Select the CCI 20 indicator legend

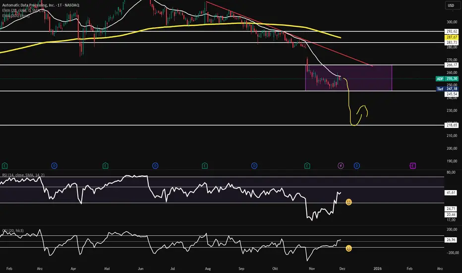13,230
